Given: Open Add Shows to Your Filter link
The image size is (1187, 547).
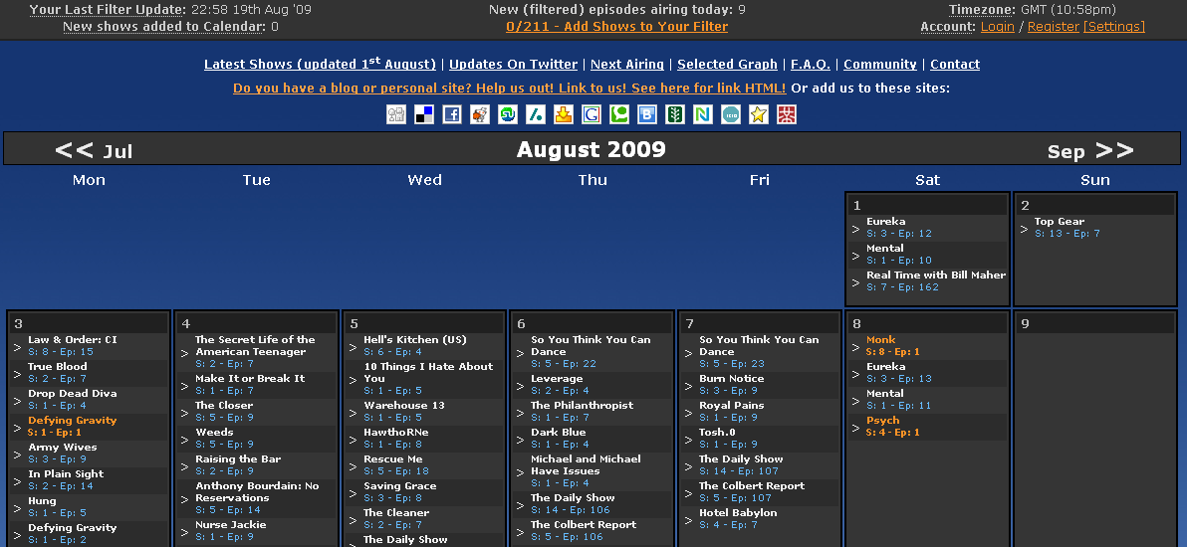Looking at the screenshot, I should (x=617, y=27).
